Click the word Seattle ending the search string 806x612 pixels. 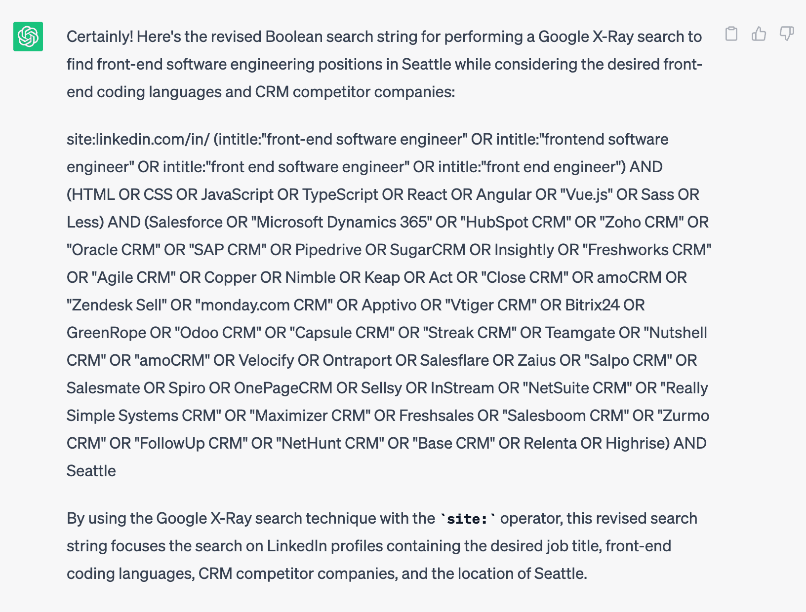click(91, 471)
